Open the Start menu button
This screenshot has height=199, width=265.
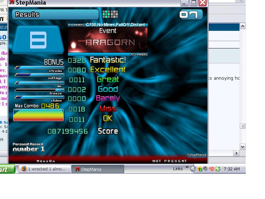(7, 169)
